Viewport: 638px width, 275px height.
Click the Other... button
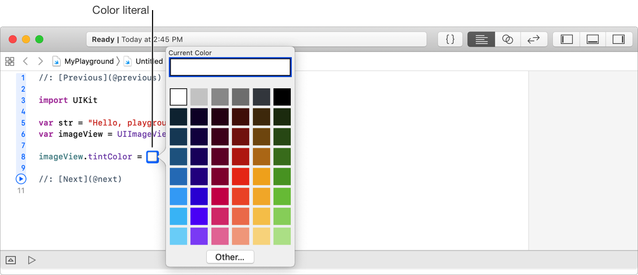[230, 257]
